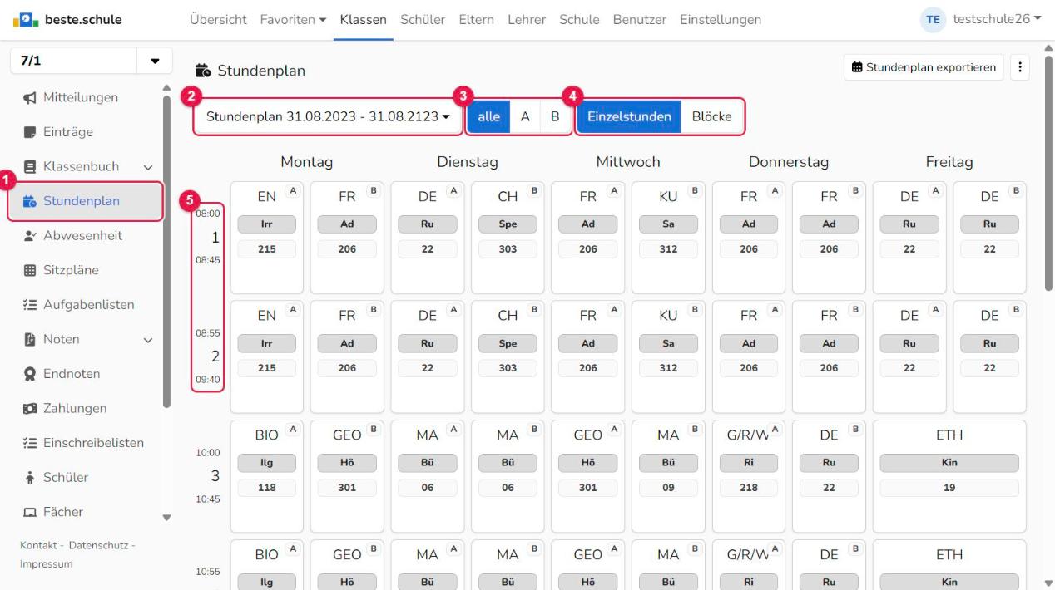This screenshot has width=1055, height=590.
Task: Click the Donnerstag column header
Action: (788, 162)
